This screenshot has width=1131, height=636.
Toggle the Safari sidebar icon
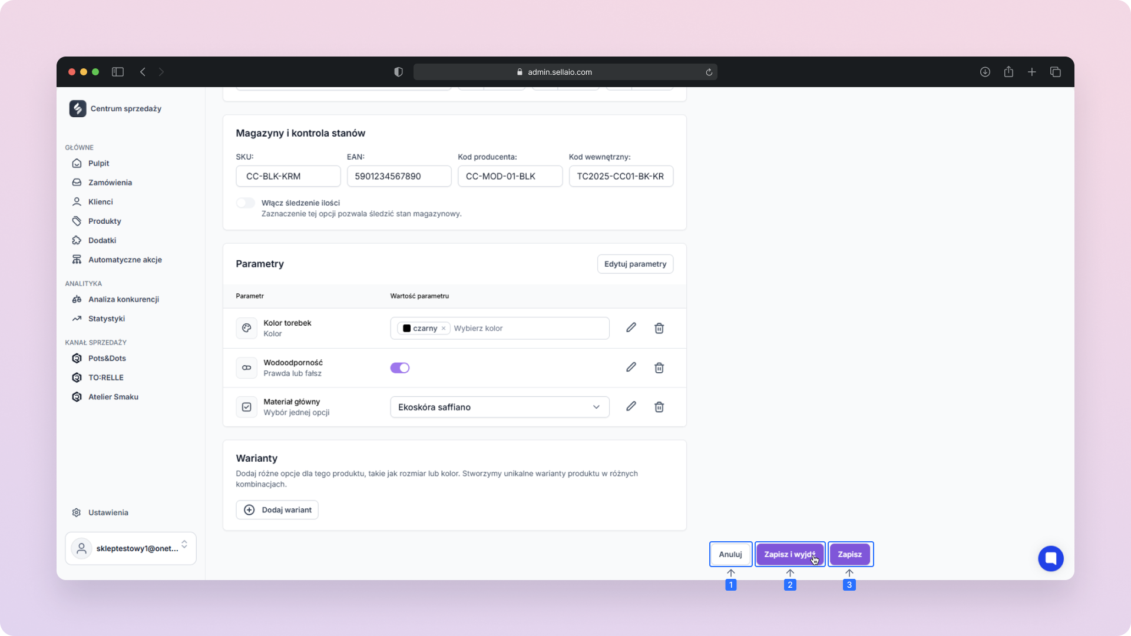coord(118,72)
